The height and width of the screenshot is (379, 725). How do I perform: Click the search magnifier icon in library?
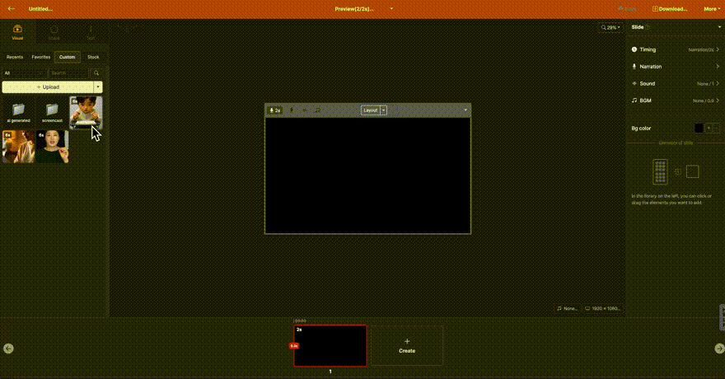pos(96,73)
